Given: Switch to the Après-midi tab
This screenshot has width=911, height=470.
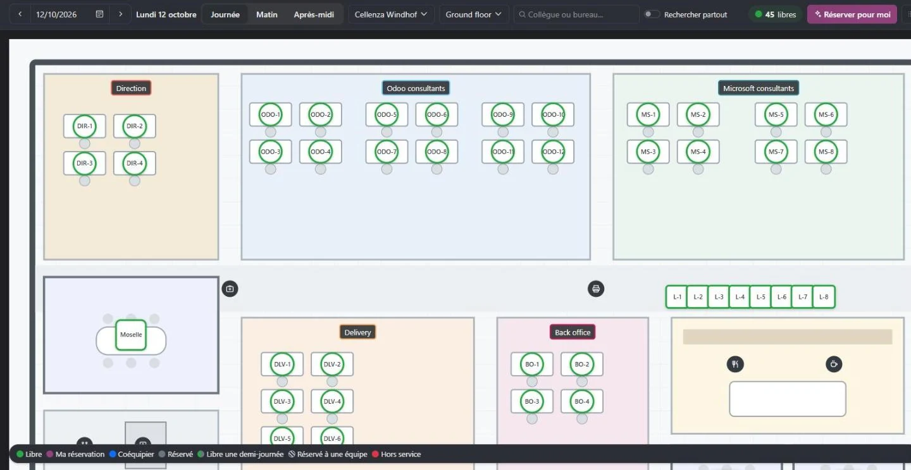Looking at the screenshot, I should pos(314,14).
